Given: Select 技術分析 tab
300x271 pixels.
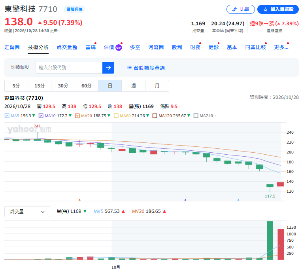Looking at the screenshot, I should pyautogui.click(x=38, y=47).
